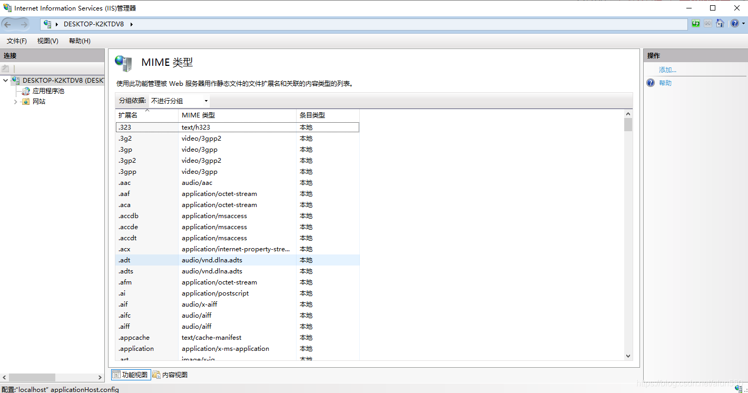Select the .aac extension row
The width and height of the screenshot is (748, 393).
(238, 183)
